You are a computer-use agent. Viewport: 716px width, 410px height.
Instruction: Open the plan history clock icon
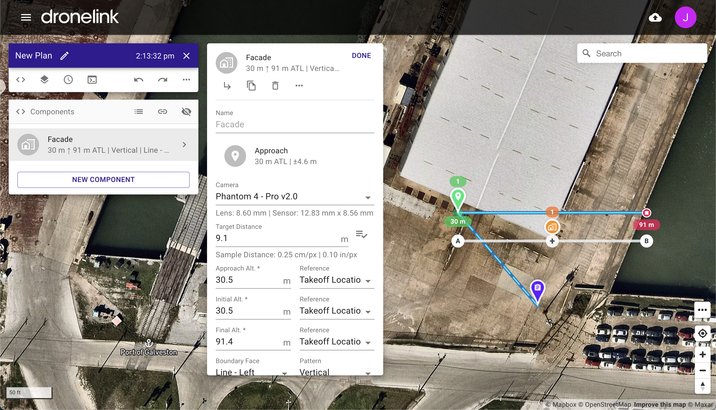coord(68,80)
